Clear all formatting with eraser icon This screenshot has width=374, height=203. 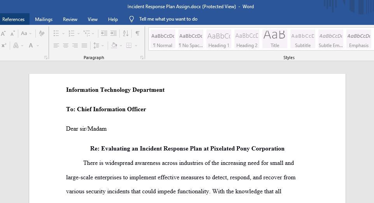[x=42, y=33]
